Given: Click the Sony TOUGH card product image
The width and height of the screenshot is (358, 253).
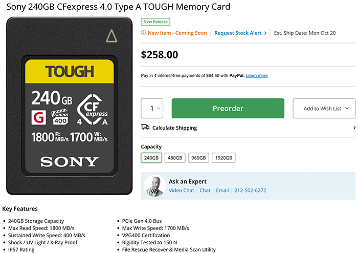Looking at the screenshot, I should (70, 106).
